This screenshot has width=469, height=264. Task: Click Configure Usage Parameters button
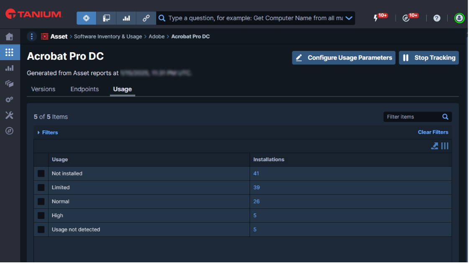(x=343, y=58)
